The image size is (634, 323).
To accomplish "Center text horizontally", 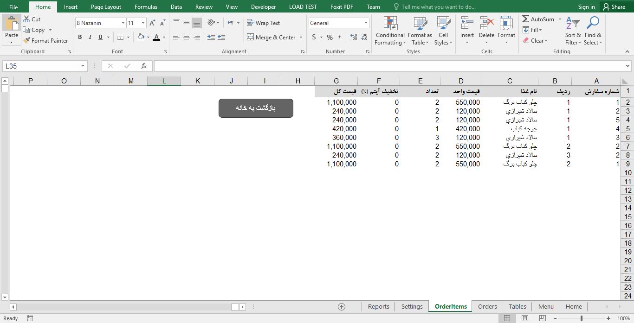I will point(187,37).
